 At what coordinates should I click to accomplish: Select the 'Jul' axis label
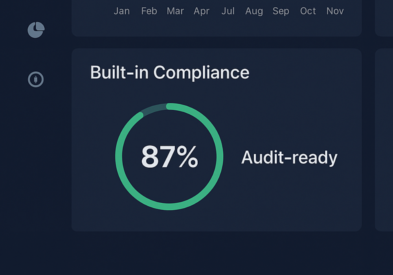(x=228, y=11)
